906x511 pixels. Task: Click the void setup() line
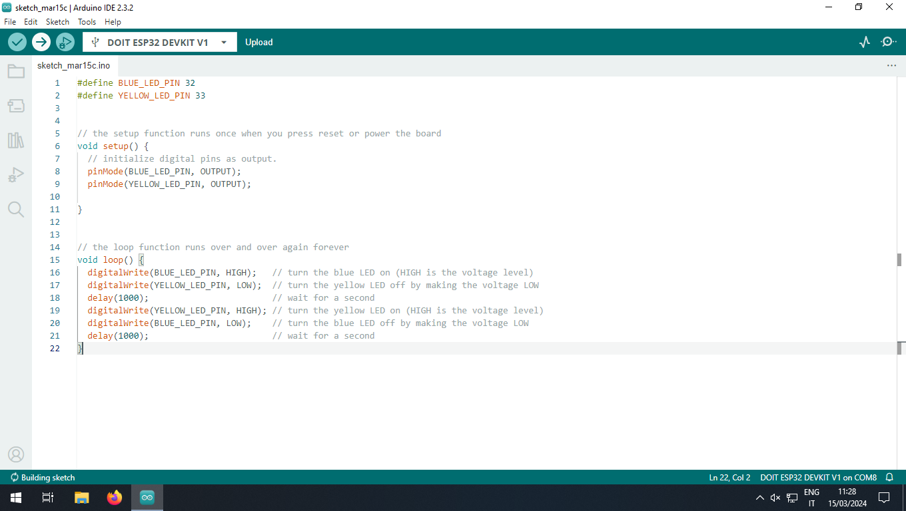pos(113,146)
